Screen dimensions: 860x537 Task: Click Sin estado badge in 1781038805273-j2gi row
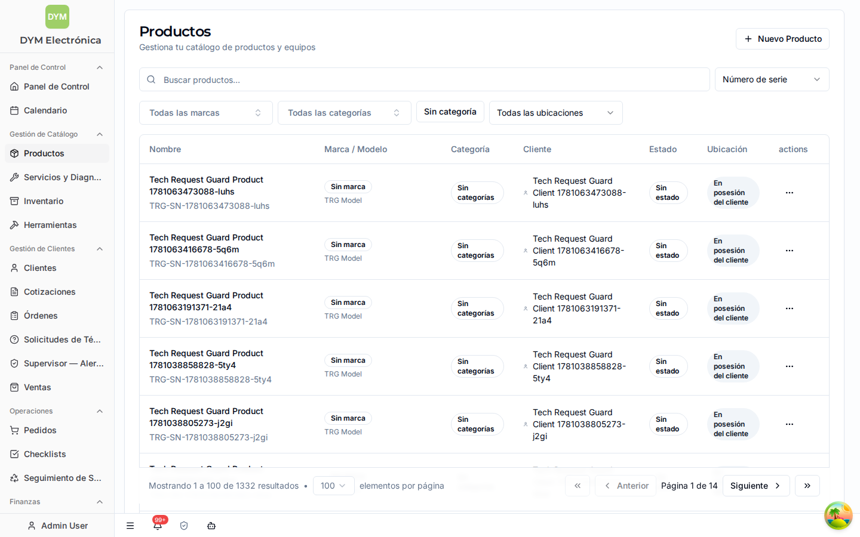[x=668, y=424]
